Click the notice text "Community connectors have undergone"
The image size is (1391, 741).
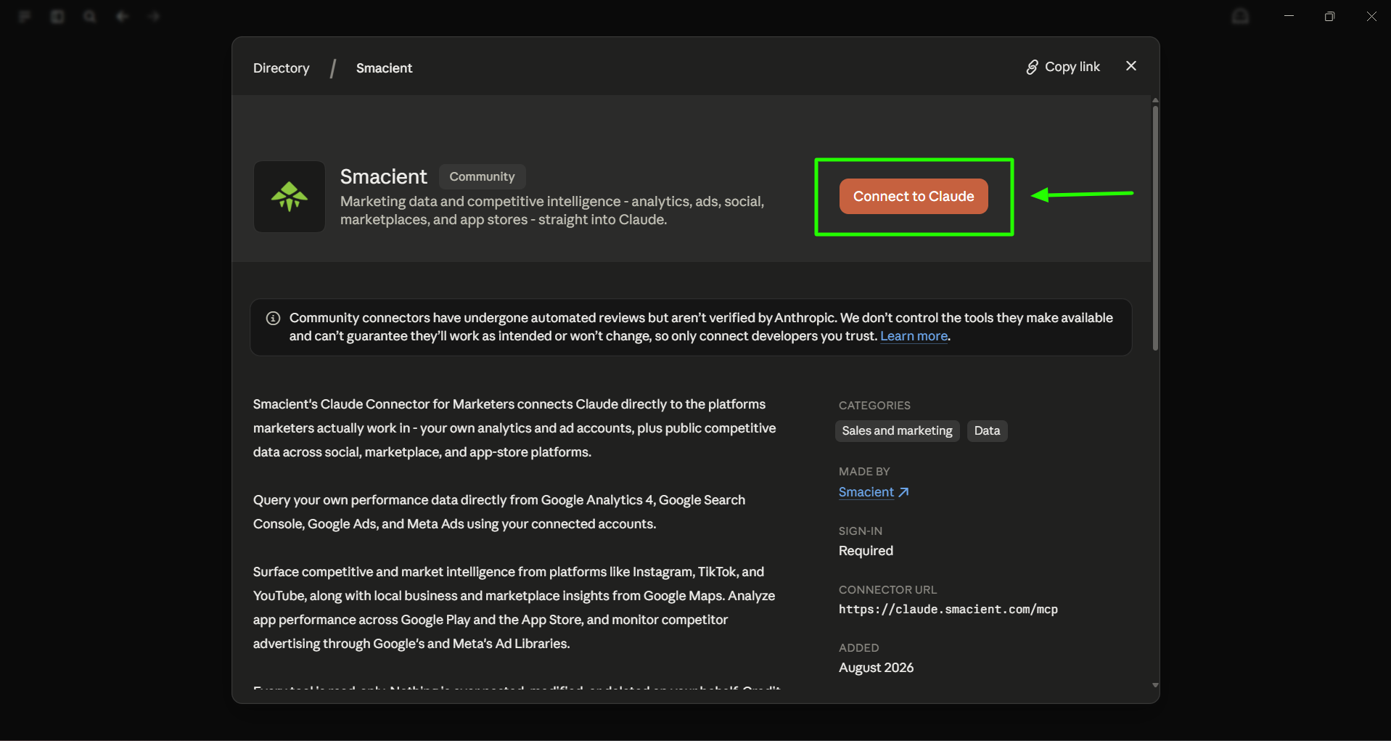pos(701,327)
